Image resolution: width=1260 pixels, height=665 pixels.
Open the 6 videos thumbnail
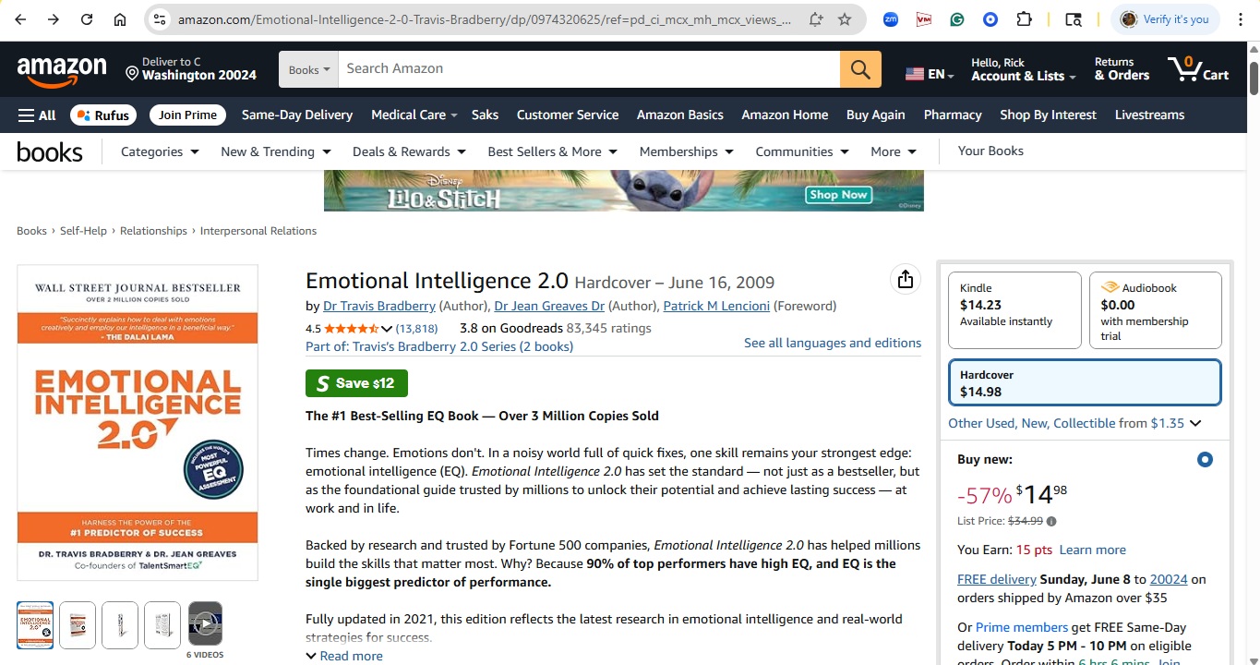tap(205, 625)
